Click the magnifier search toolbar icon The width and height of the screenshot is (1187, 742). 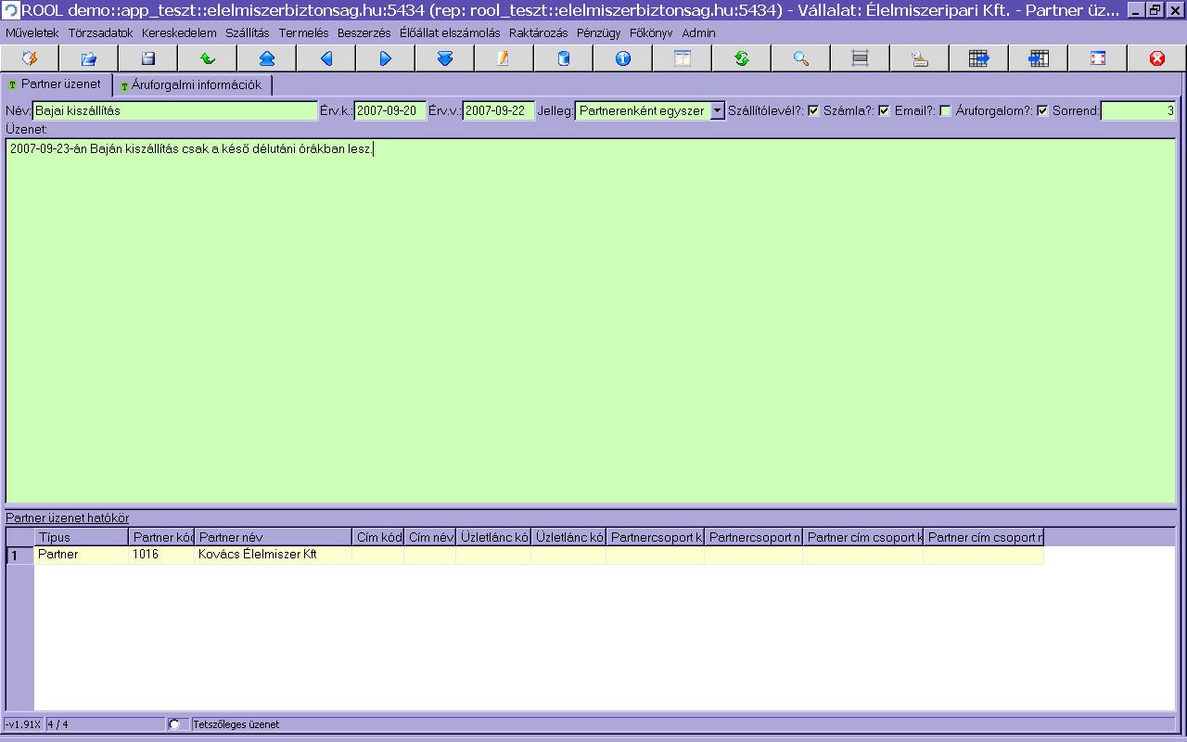tap(801, 58)
